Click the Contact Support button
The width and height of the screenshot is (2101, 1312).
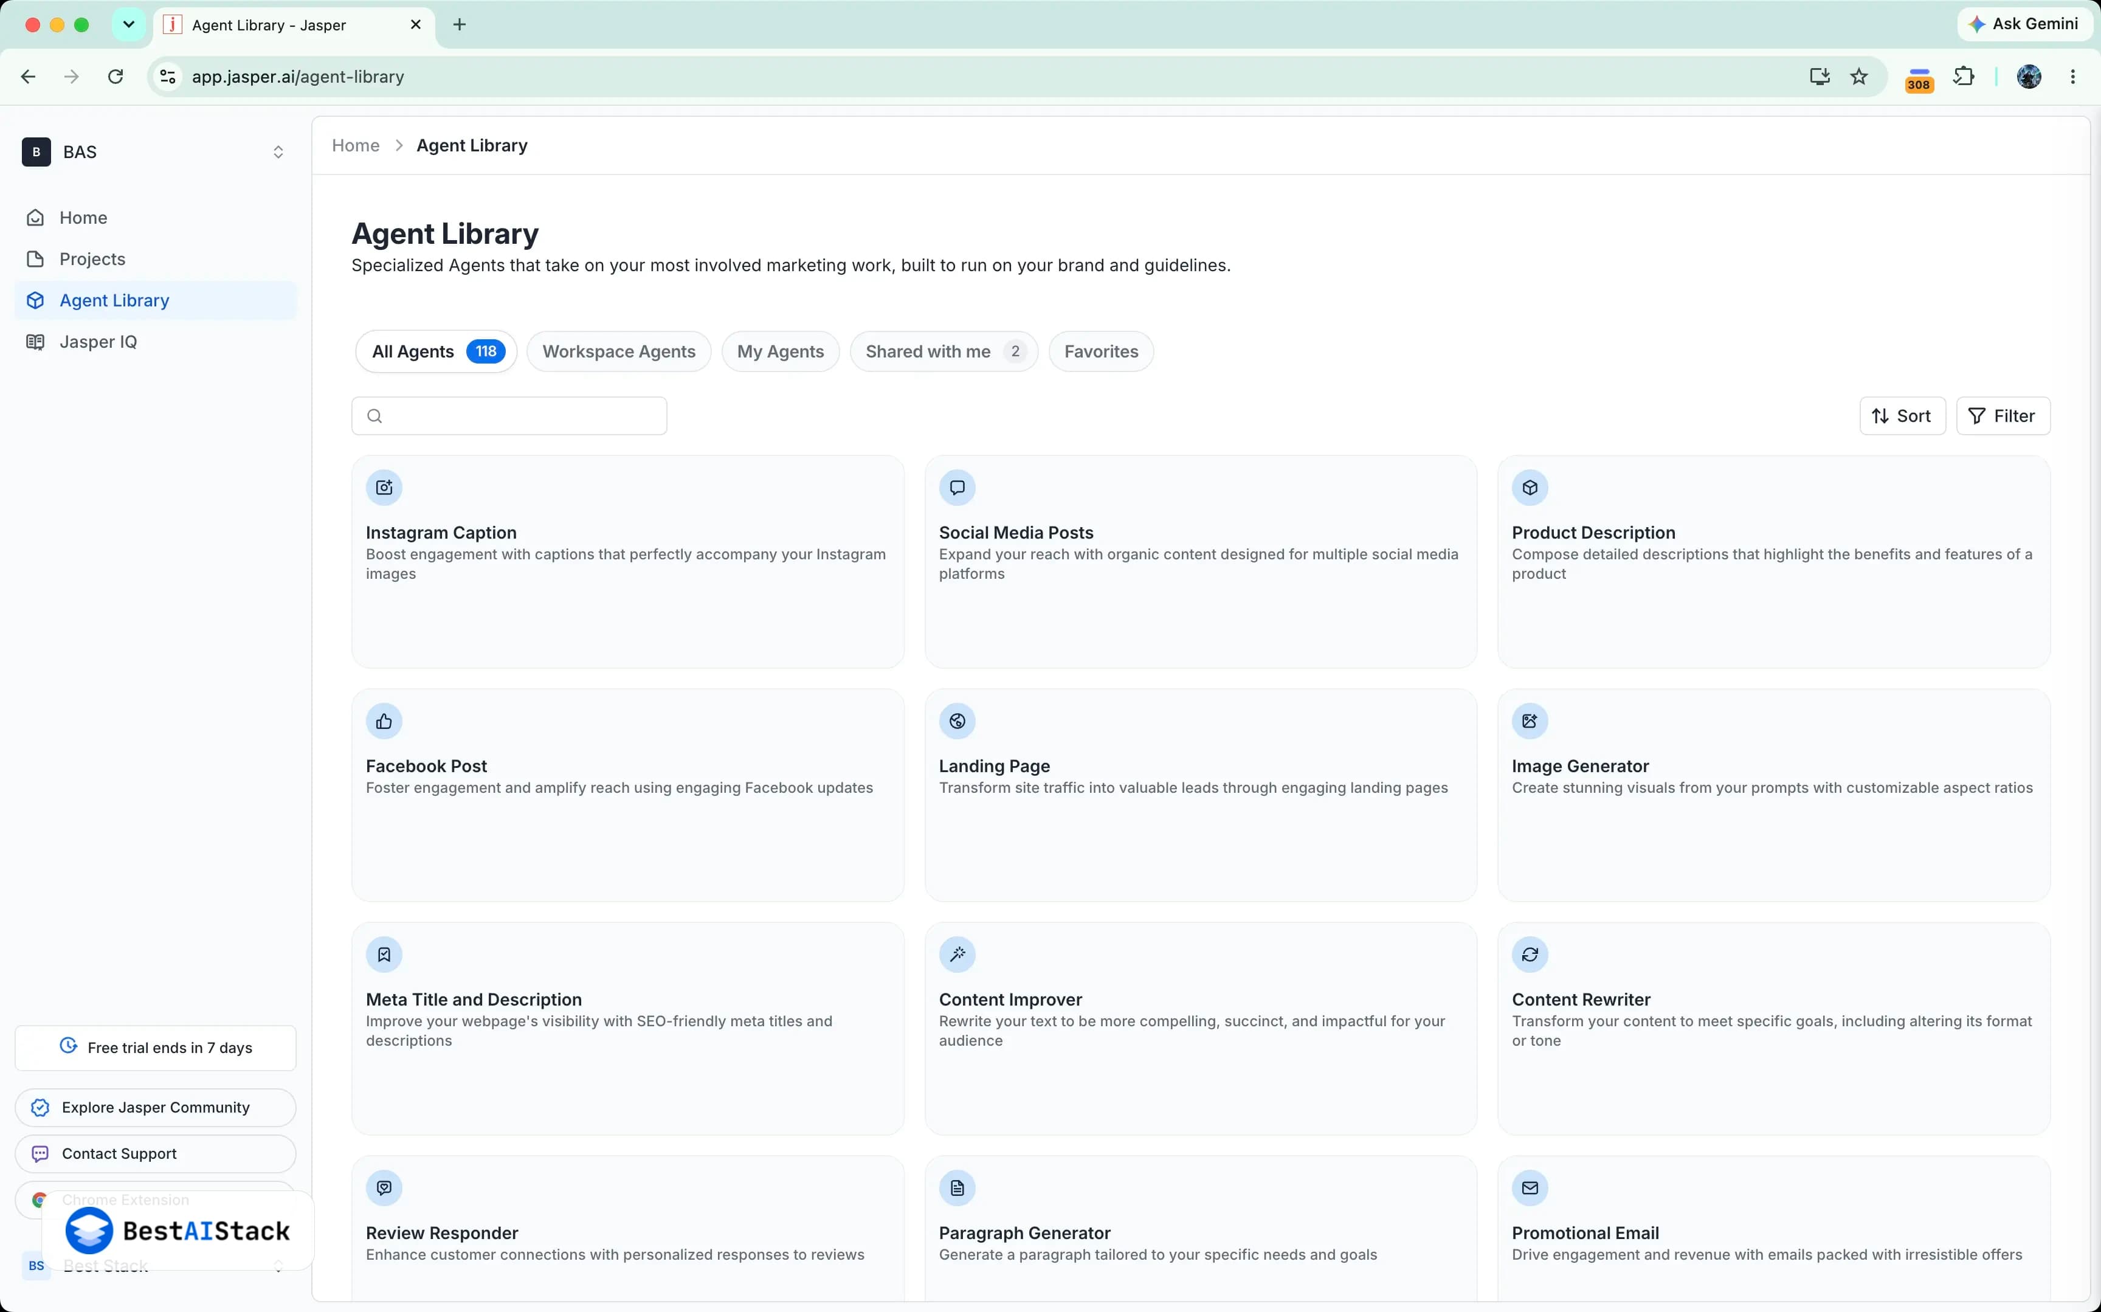[156, 1153]
